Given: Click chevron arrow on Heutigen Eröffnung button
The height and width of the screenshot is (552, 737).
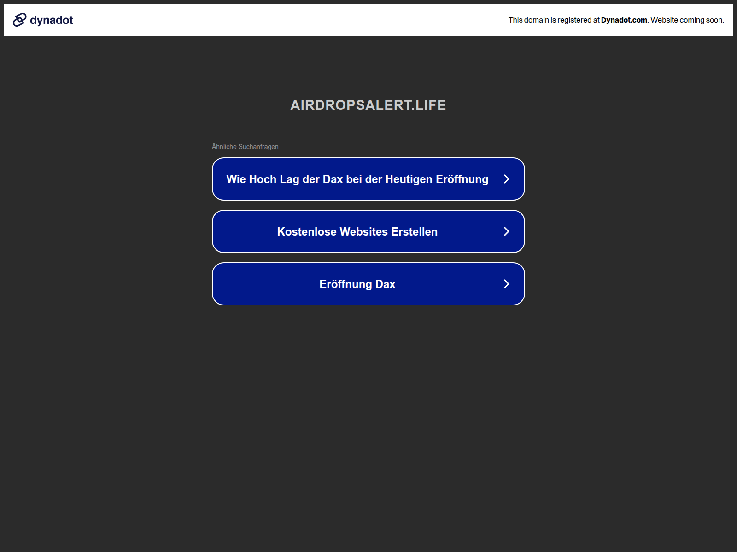Looking at the screenshot, I should [x=506, y=179].
